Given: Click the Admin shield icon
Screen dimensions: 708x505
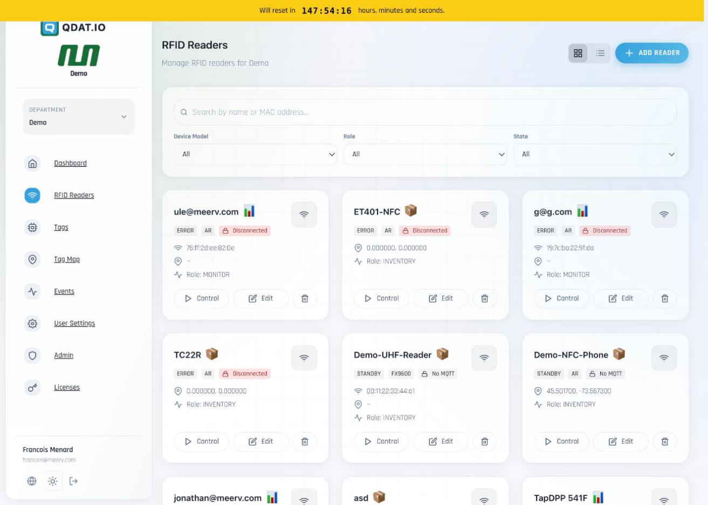Looking at the screenshot, I should (32, 356).
